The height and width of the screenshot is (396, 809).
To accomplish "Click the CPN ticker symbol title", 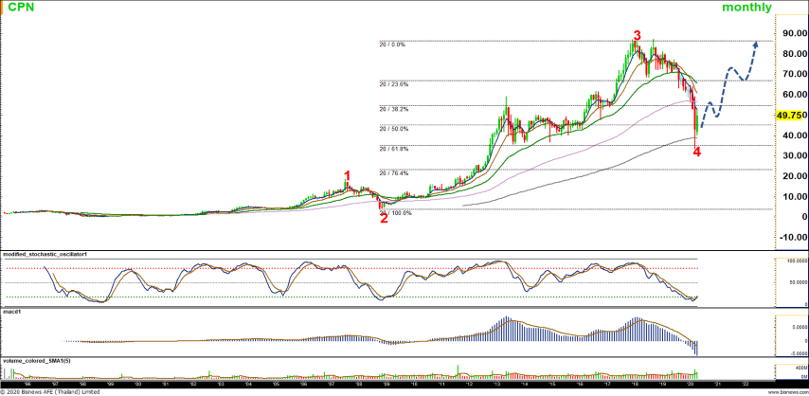I will tap(21, 8).
